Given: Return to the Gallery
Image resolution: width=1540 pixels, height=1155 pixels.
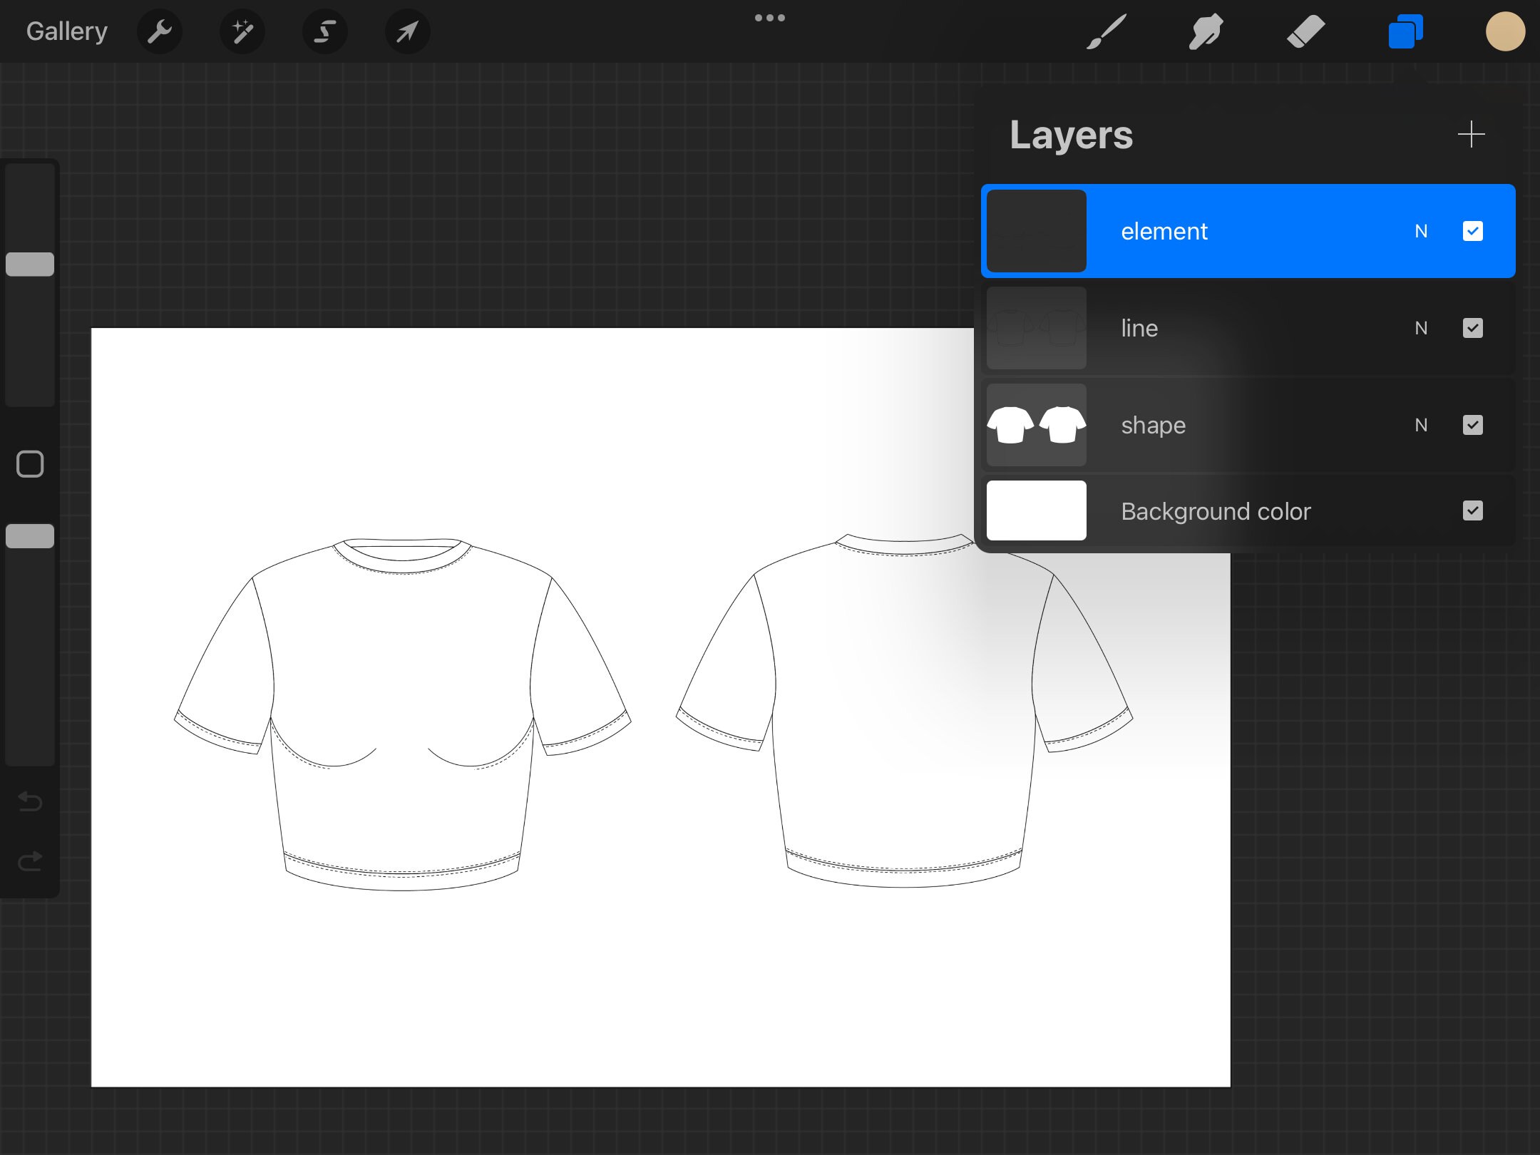Looking at the screenshot, I should click(66, 31).
